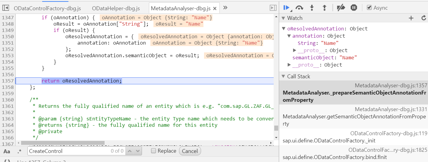Expand the __proto__ below semanticObject
The width and height of the screenshot is (428, 162).
tap(289, 65)
